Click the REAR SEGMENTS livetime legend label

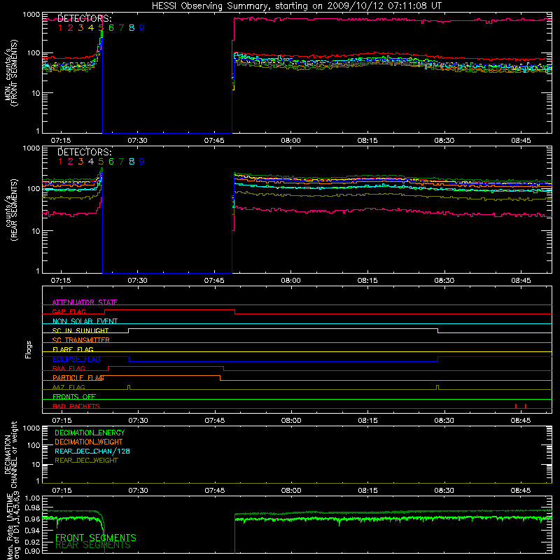[93, 545]
